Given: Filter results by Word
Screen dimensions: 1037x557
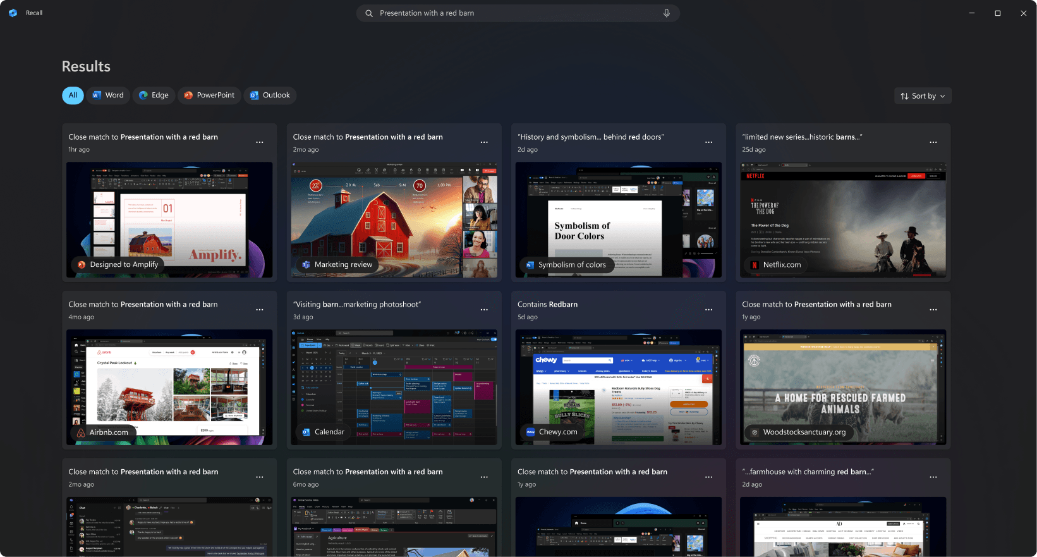Looking at the screenshot, I should click(108, 95).
